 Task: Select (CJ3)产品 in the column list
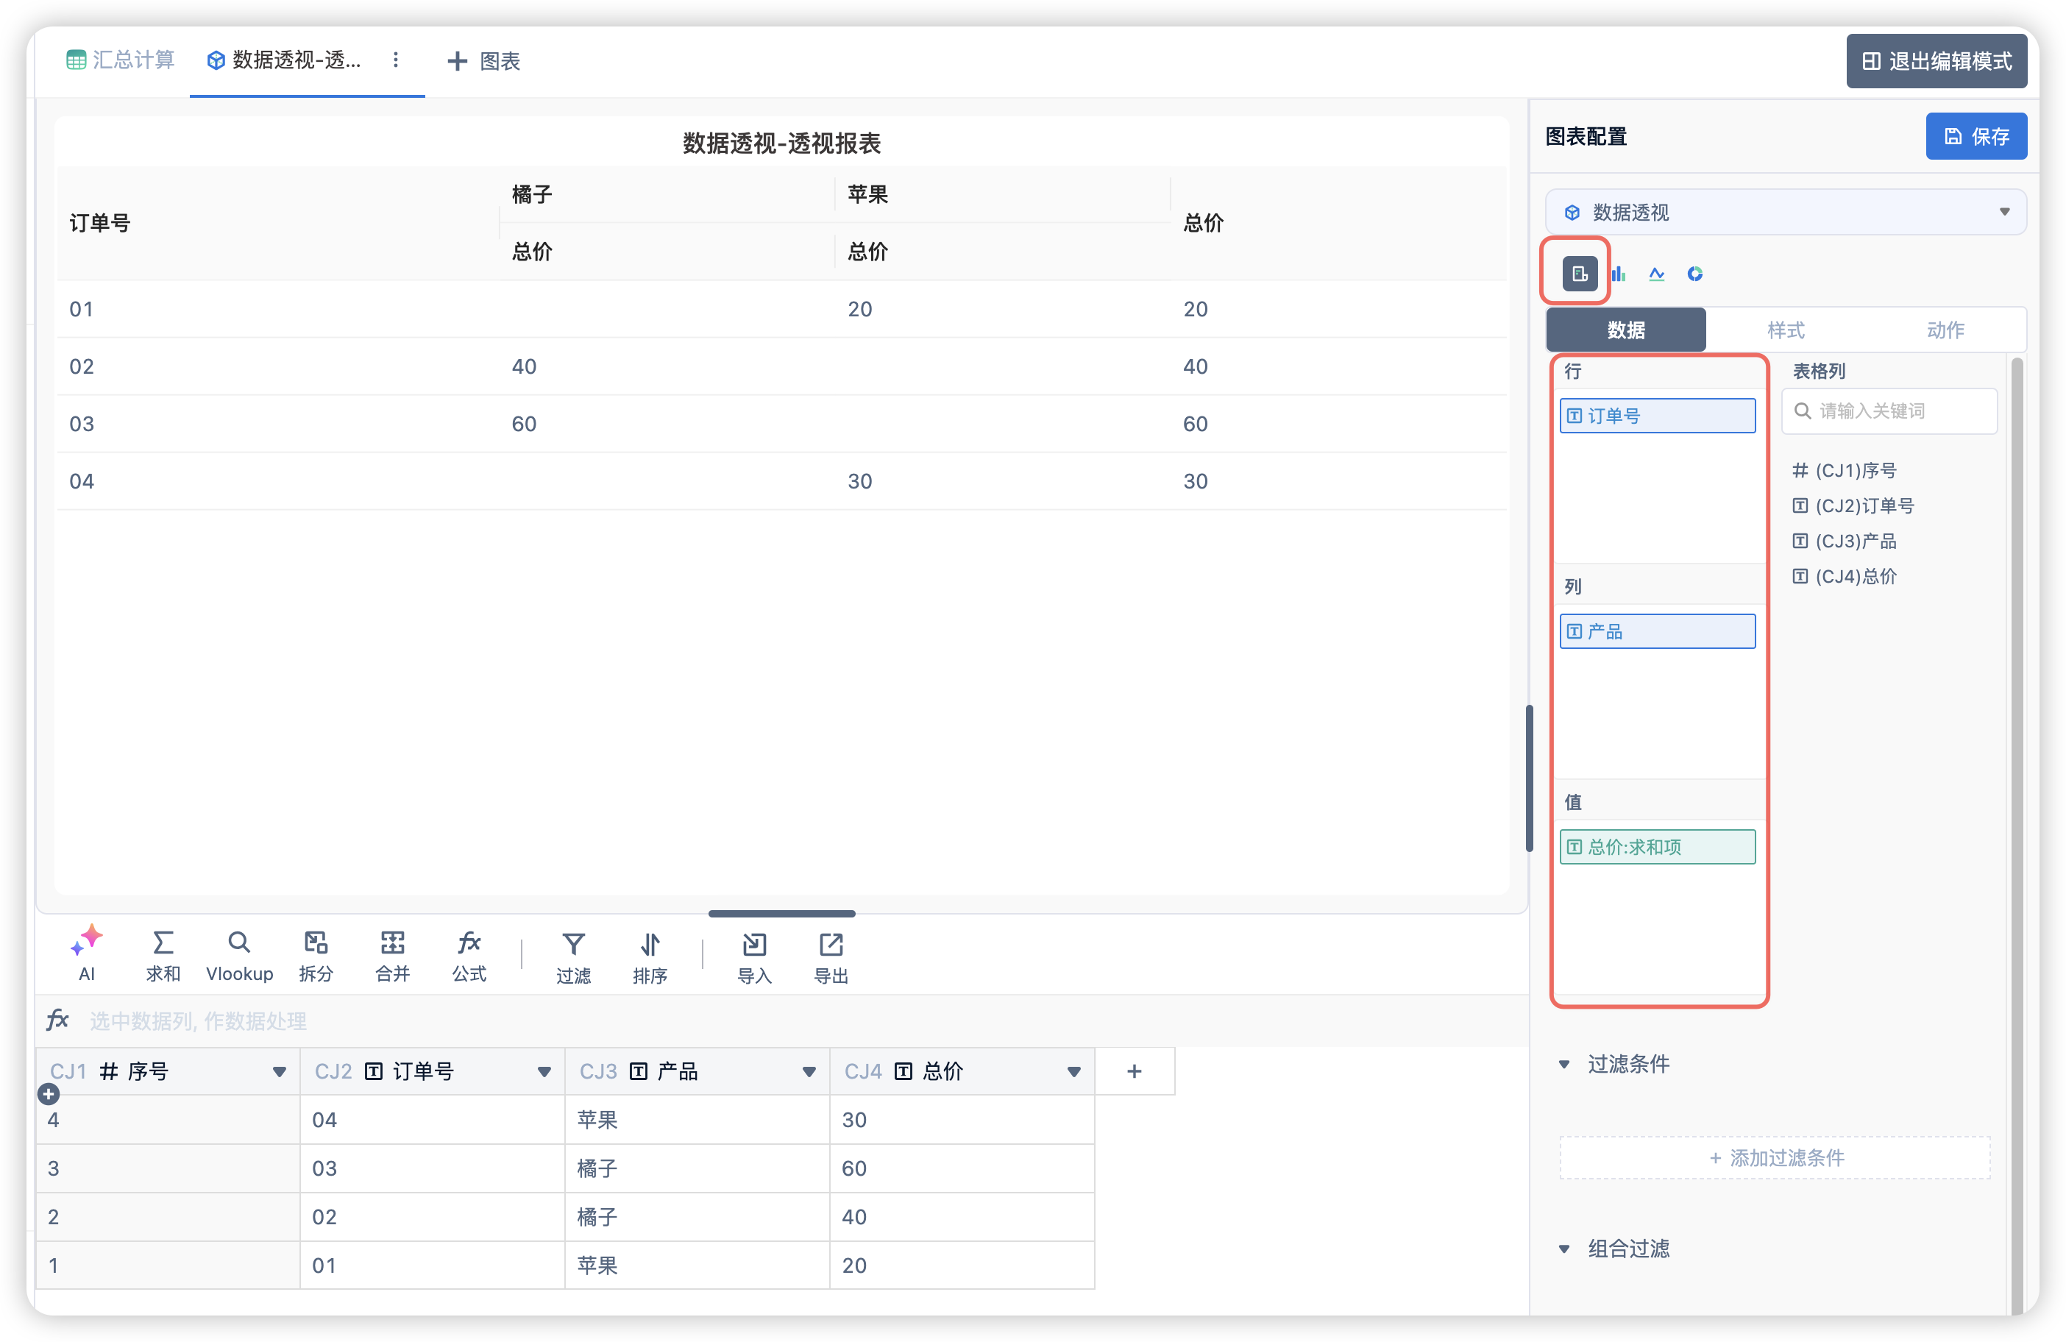click(1845, 541)
